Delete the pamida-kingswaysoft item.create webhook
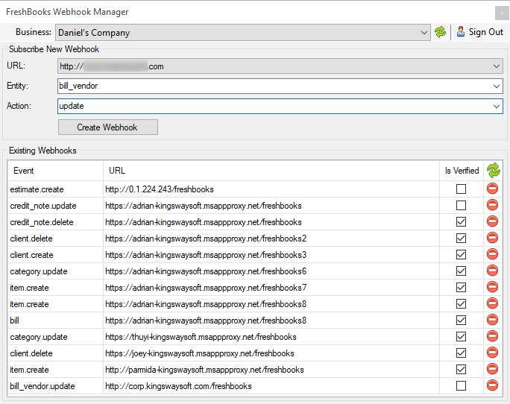The height and width of the screenshot is (404, 510). (492, 369)
